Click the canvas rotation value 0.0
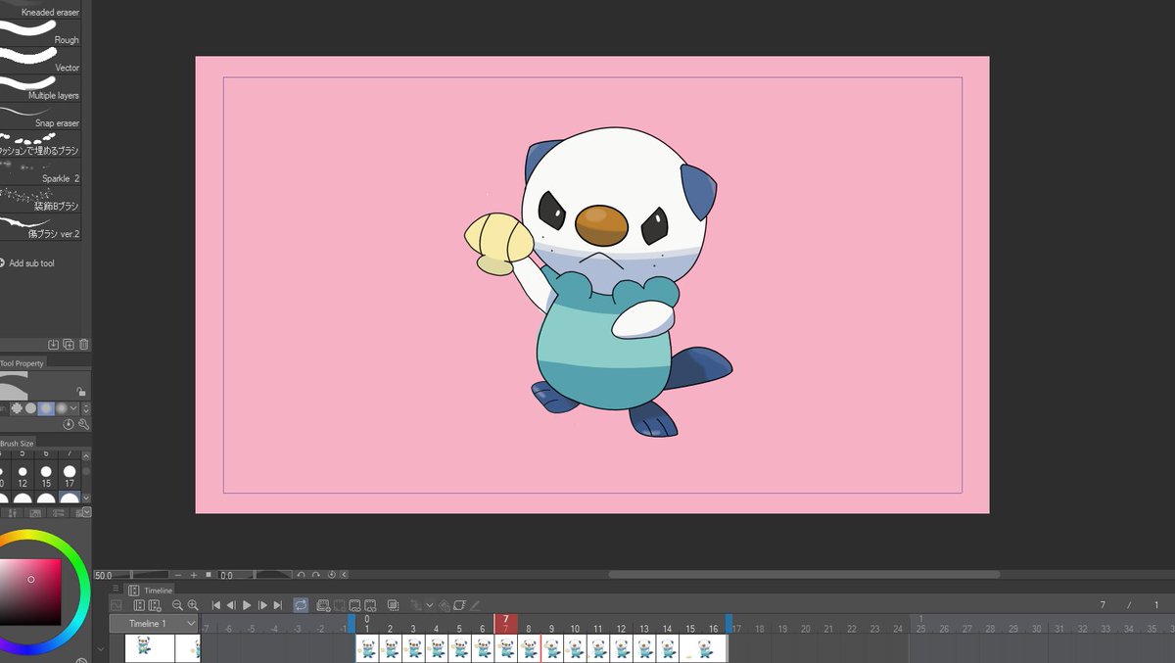 point(226,575)
